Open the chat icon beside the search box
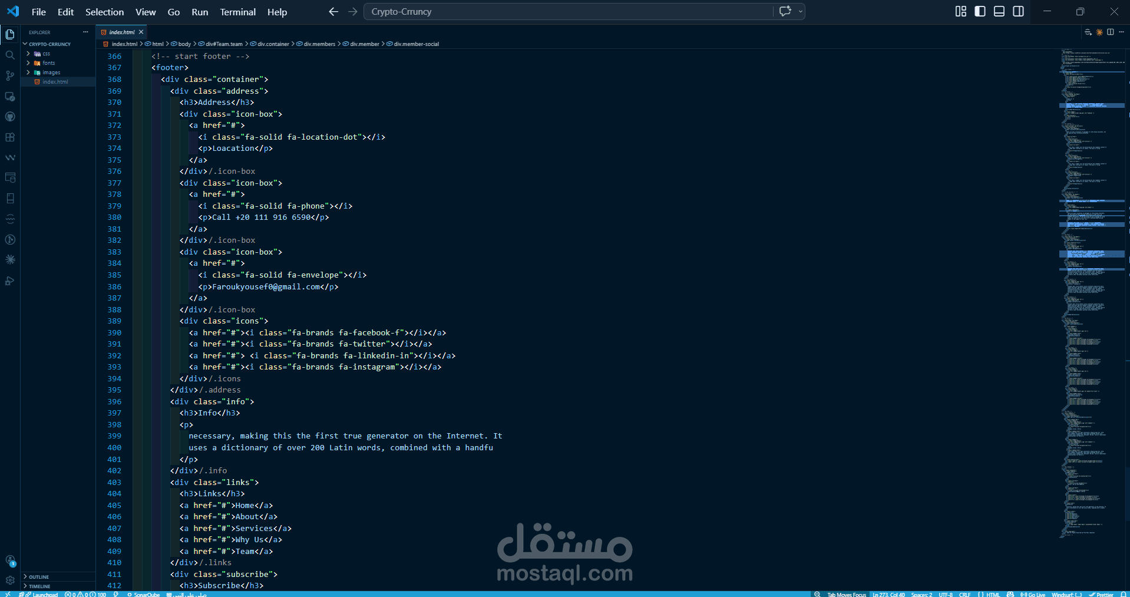This screenshot has width=1130, height=597. pos(785,11)
